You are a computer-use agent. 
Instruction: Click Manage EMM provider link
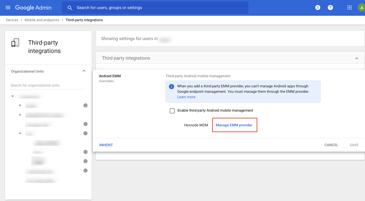234,125
